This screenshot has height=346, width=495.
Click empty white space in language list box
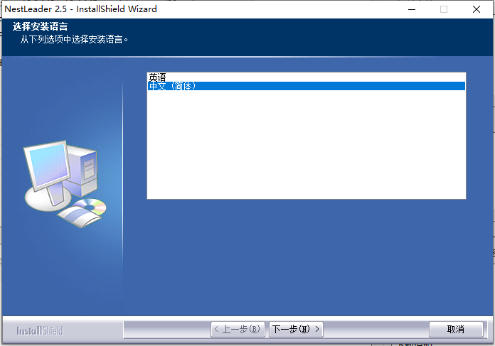[x=307, y=145]
